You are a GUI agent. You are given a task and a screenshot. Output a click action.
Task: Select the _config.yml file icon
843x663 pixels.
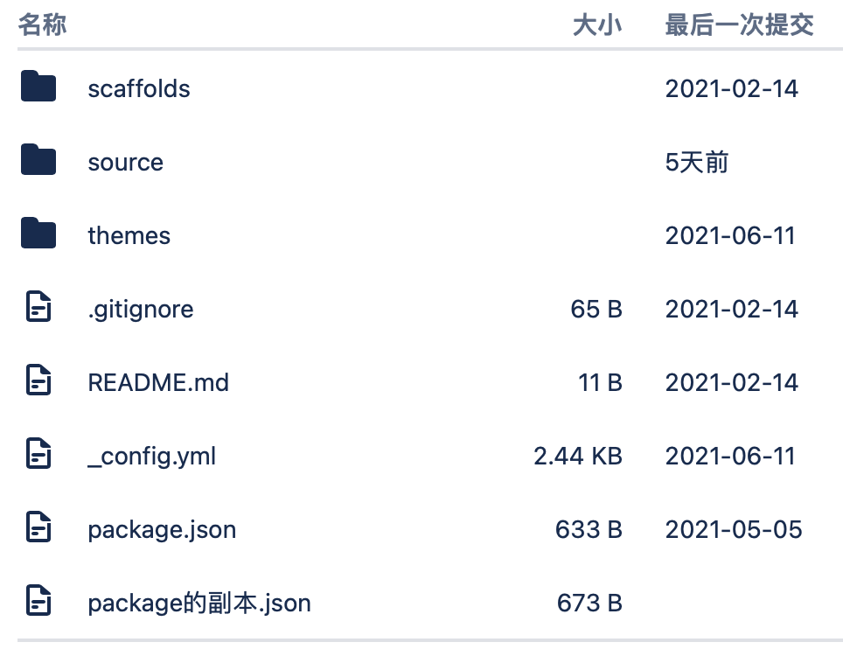[38, 453]
